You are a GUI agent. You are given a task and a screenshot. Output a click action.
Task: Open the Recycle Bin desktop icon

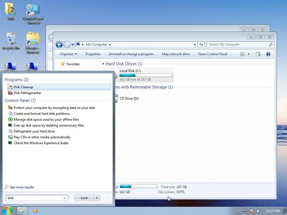tap(11, 41)
